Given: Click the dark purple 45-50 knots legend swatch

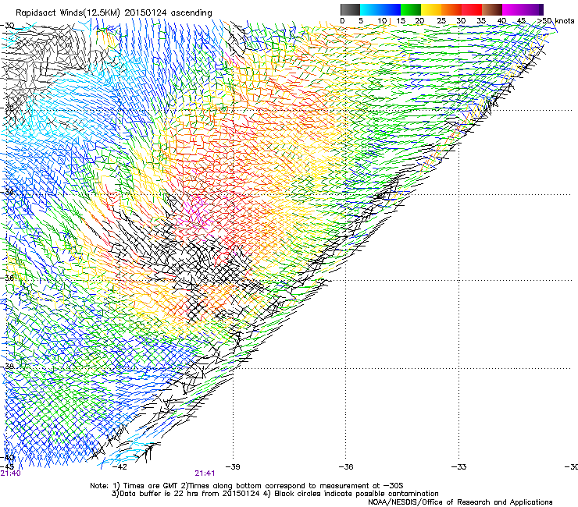Looking at the screenshot, I should 533,9.
